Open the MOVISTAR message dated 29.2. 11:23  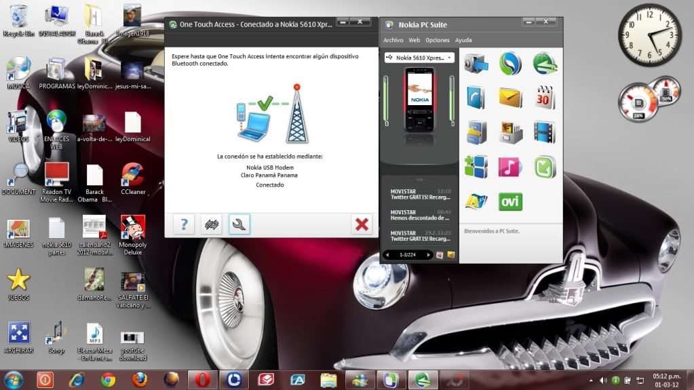420,236
